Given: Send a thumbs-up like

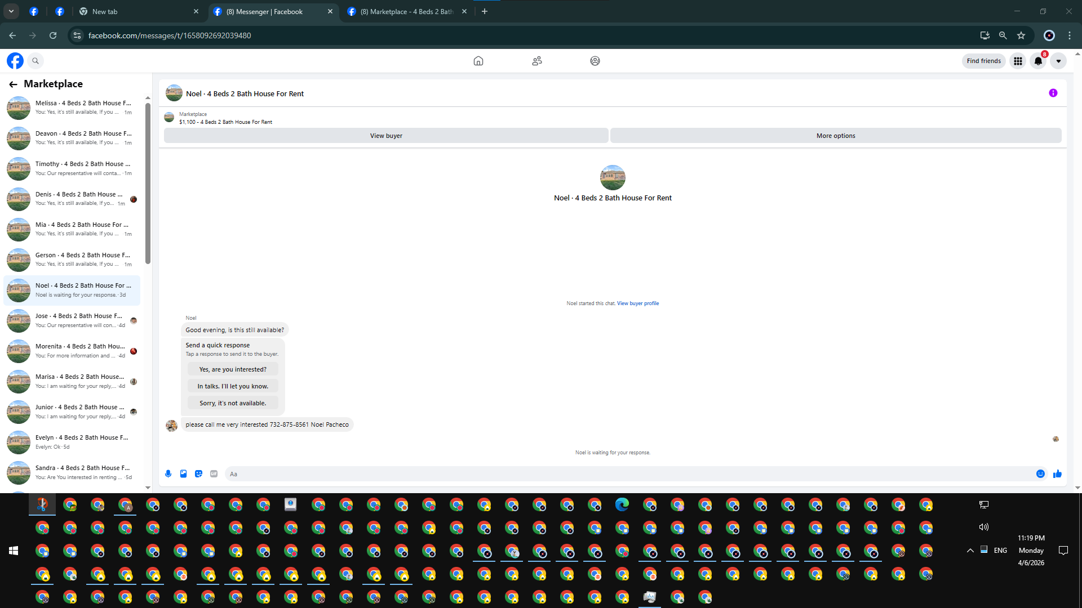Looking at the screenshot, I should [x=1057, y=474].
